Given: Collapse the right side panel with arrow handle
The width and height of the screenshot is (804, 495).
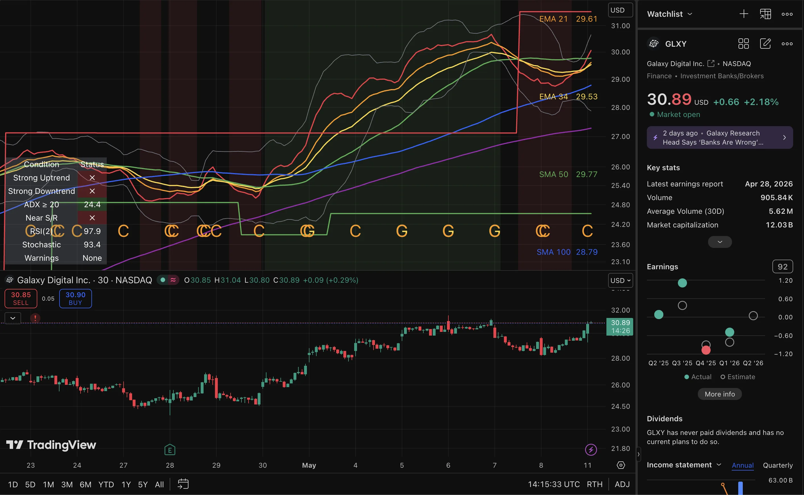Looking at the screenshot, I should (638, 454).
